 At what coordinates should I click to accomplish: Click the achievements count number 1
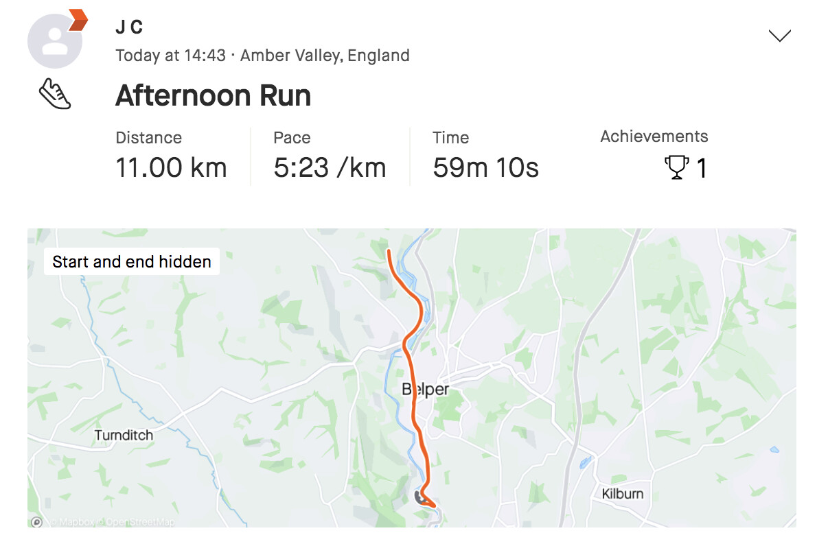tap(702, 168)
